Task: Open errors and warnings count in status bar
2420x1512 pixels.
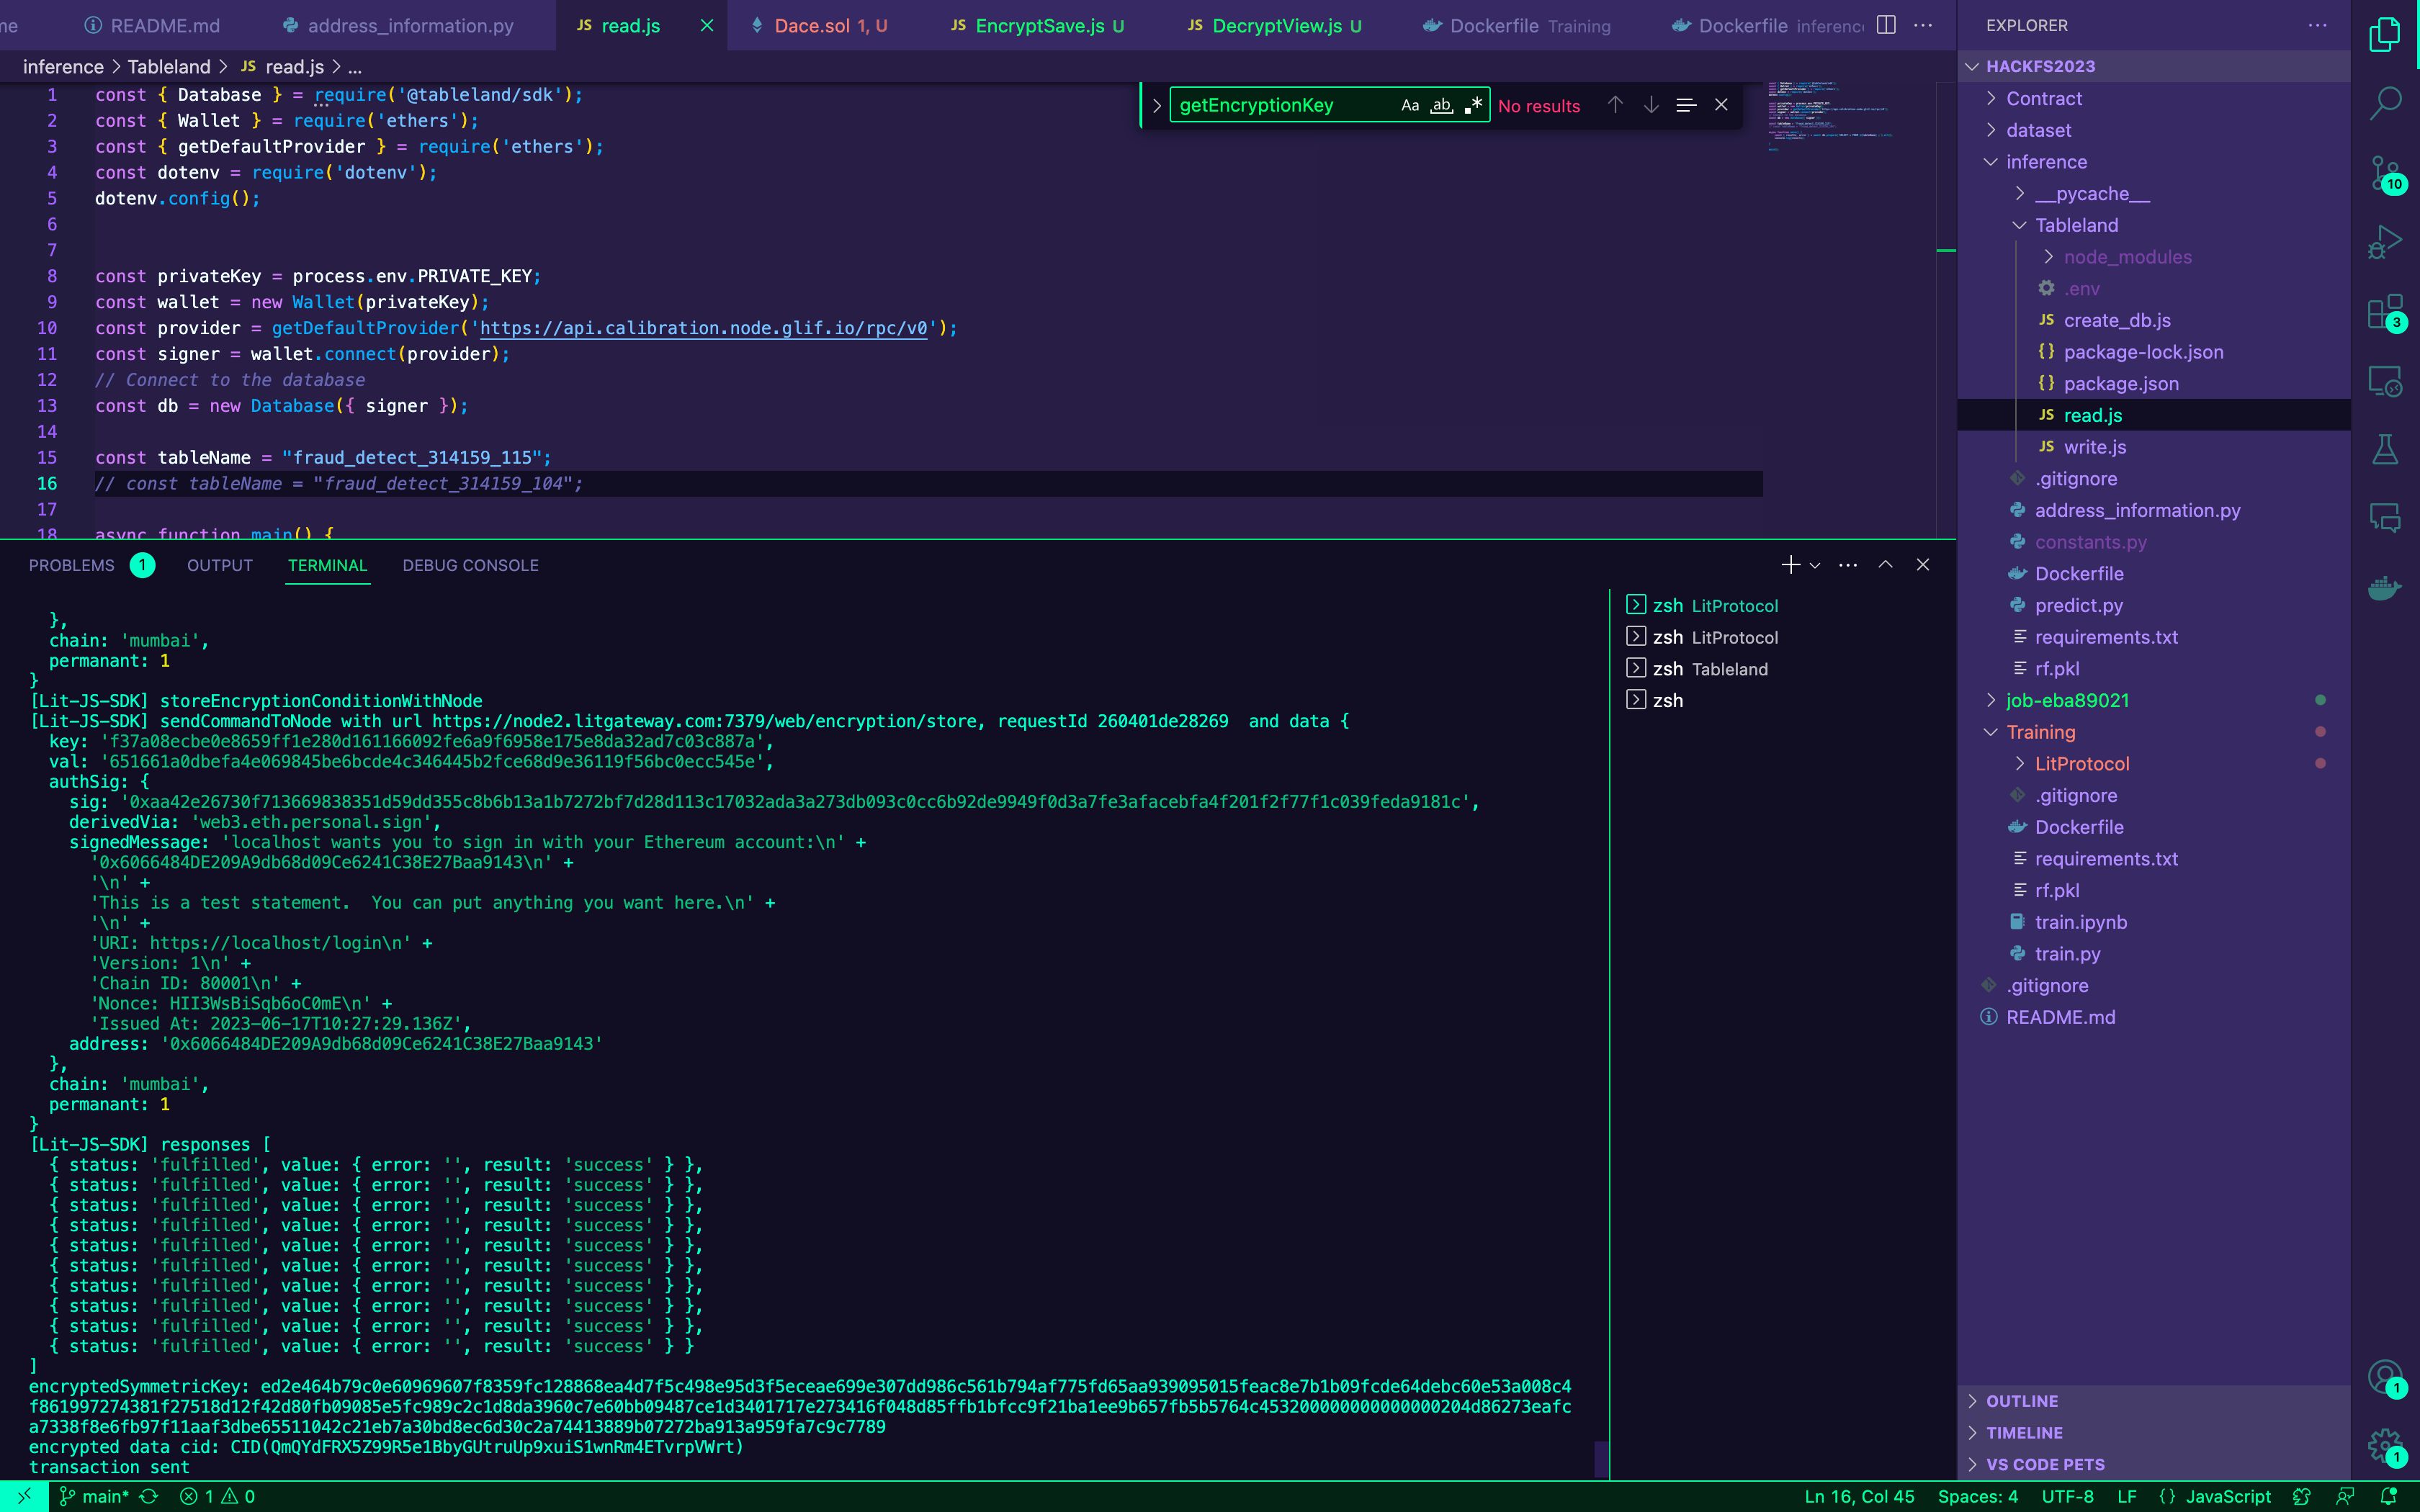Action: pyautogui.click(x=217, y=1497)
